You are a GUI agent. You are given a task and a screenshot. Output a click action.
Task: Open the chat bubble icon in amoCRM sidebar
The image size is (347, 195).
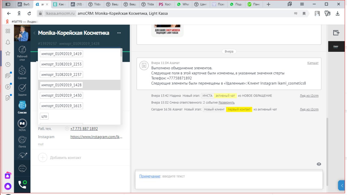(x=22, y=169)
